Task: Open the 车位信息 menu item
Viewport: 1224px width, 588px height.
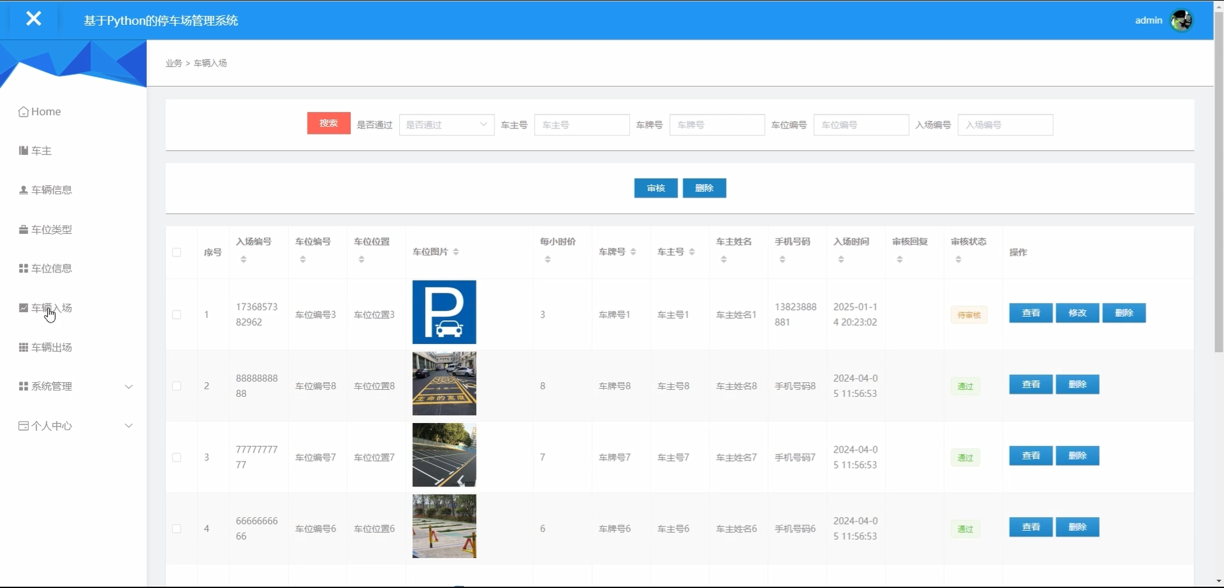Action: tap(52, 268)
